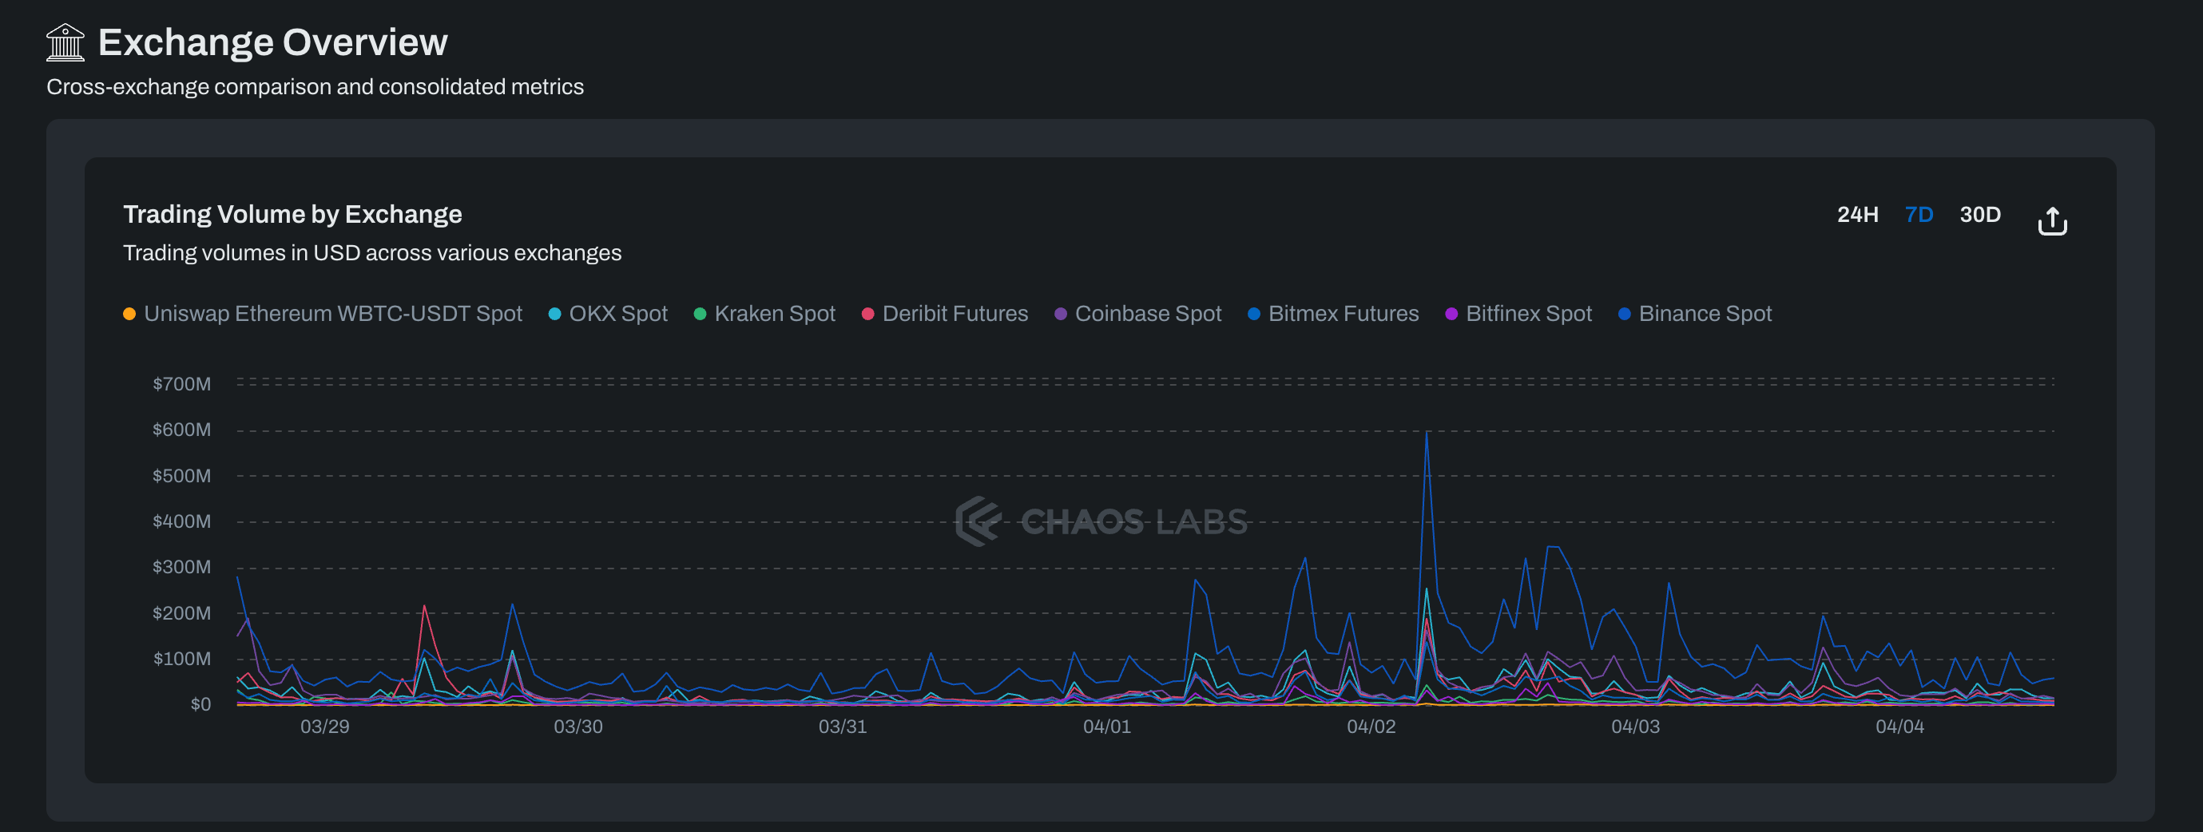The height and width of the screenshot is (832, 2203).
Task: Click the export/share chart icon
Action: click(2051, 220)
